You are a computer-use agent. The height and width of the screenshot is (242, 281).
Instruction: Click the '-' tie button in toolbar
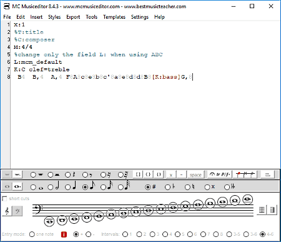(181, 174)
